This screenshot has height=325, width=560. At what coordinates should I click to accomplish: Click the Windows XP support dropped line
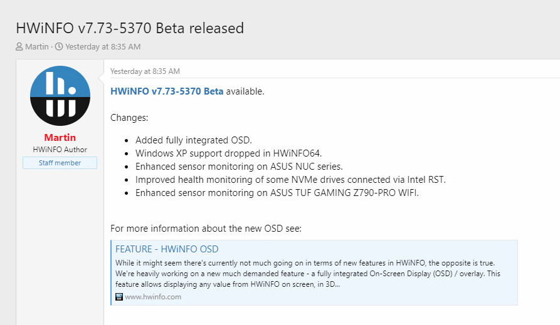point(228,153)
